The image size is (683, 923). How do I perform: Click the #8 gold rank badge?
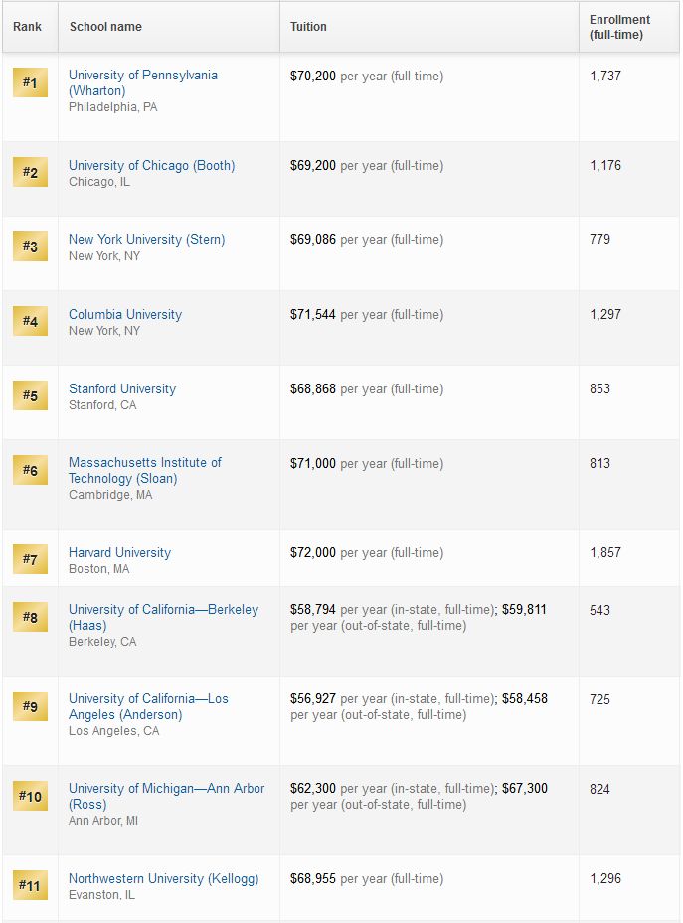coord(30,617)
